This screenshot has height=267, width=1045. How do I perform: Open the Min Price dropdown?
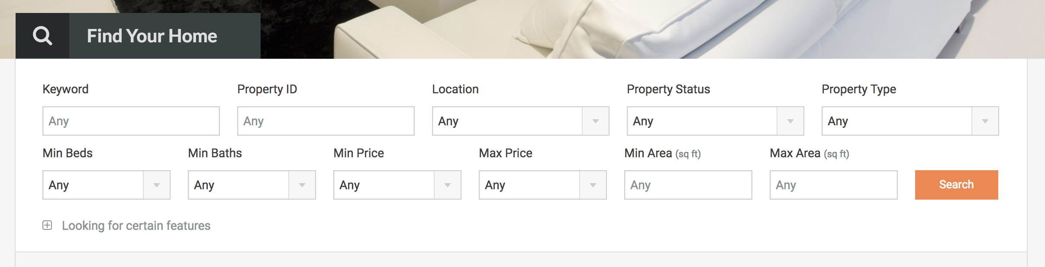point(397,185)
